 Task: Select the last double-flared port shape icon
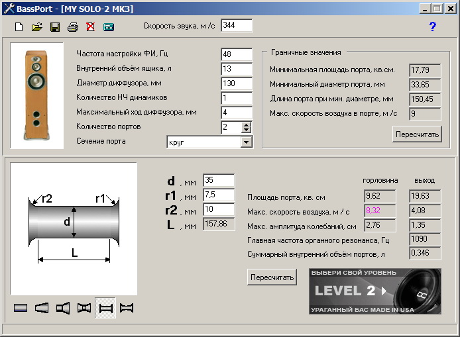(127, 308)
